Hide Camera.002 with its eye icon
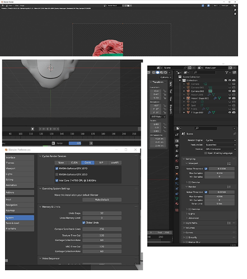Image resolution: width=247 pixels, height=279 pixels. tap(230, 91)
